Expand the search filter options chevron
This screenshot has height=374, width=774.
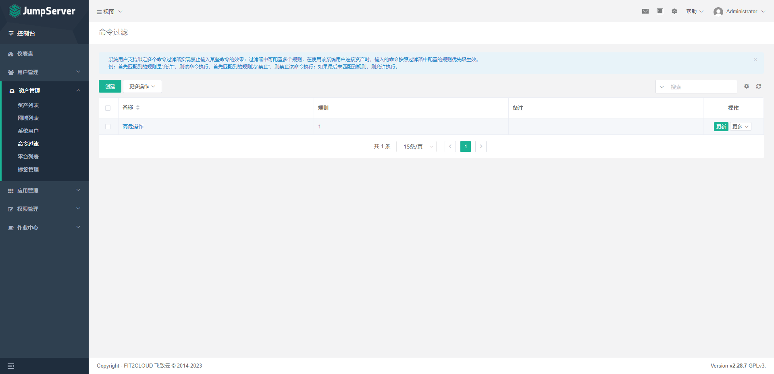click(662, 87)
